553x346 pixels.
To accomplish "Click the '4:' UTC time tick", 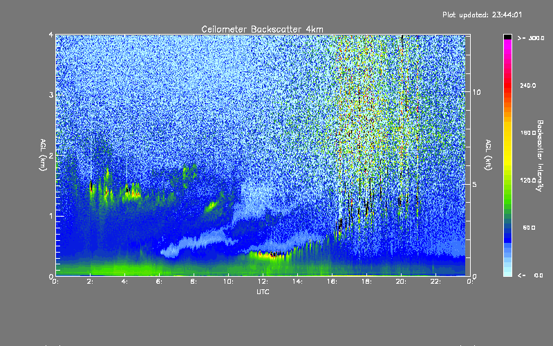I will (125, 282).
